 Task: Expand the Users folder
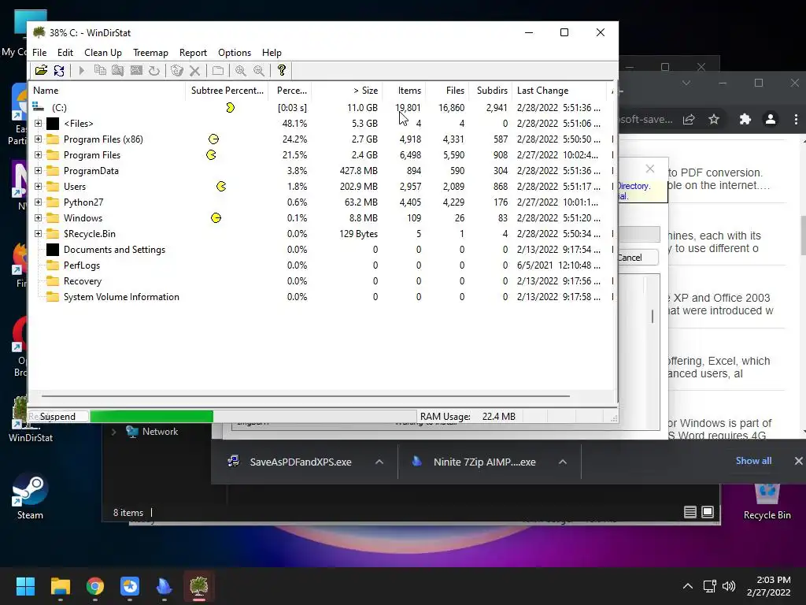pyautogui.click(x=38, y=186)
